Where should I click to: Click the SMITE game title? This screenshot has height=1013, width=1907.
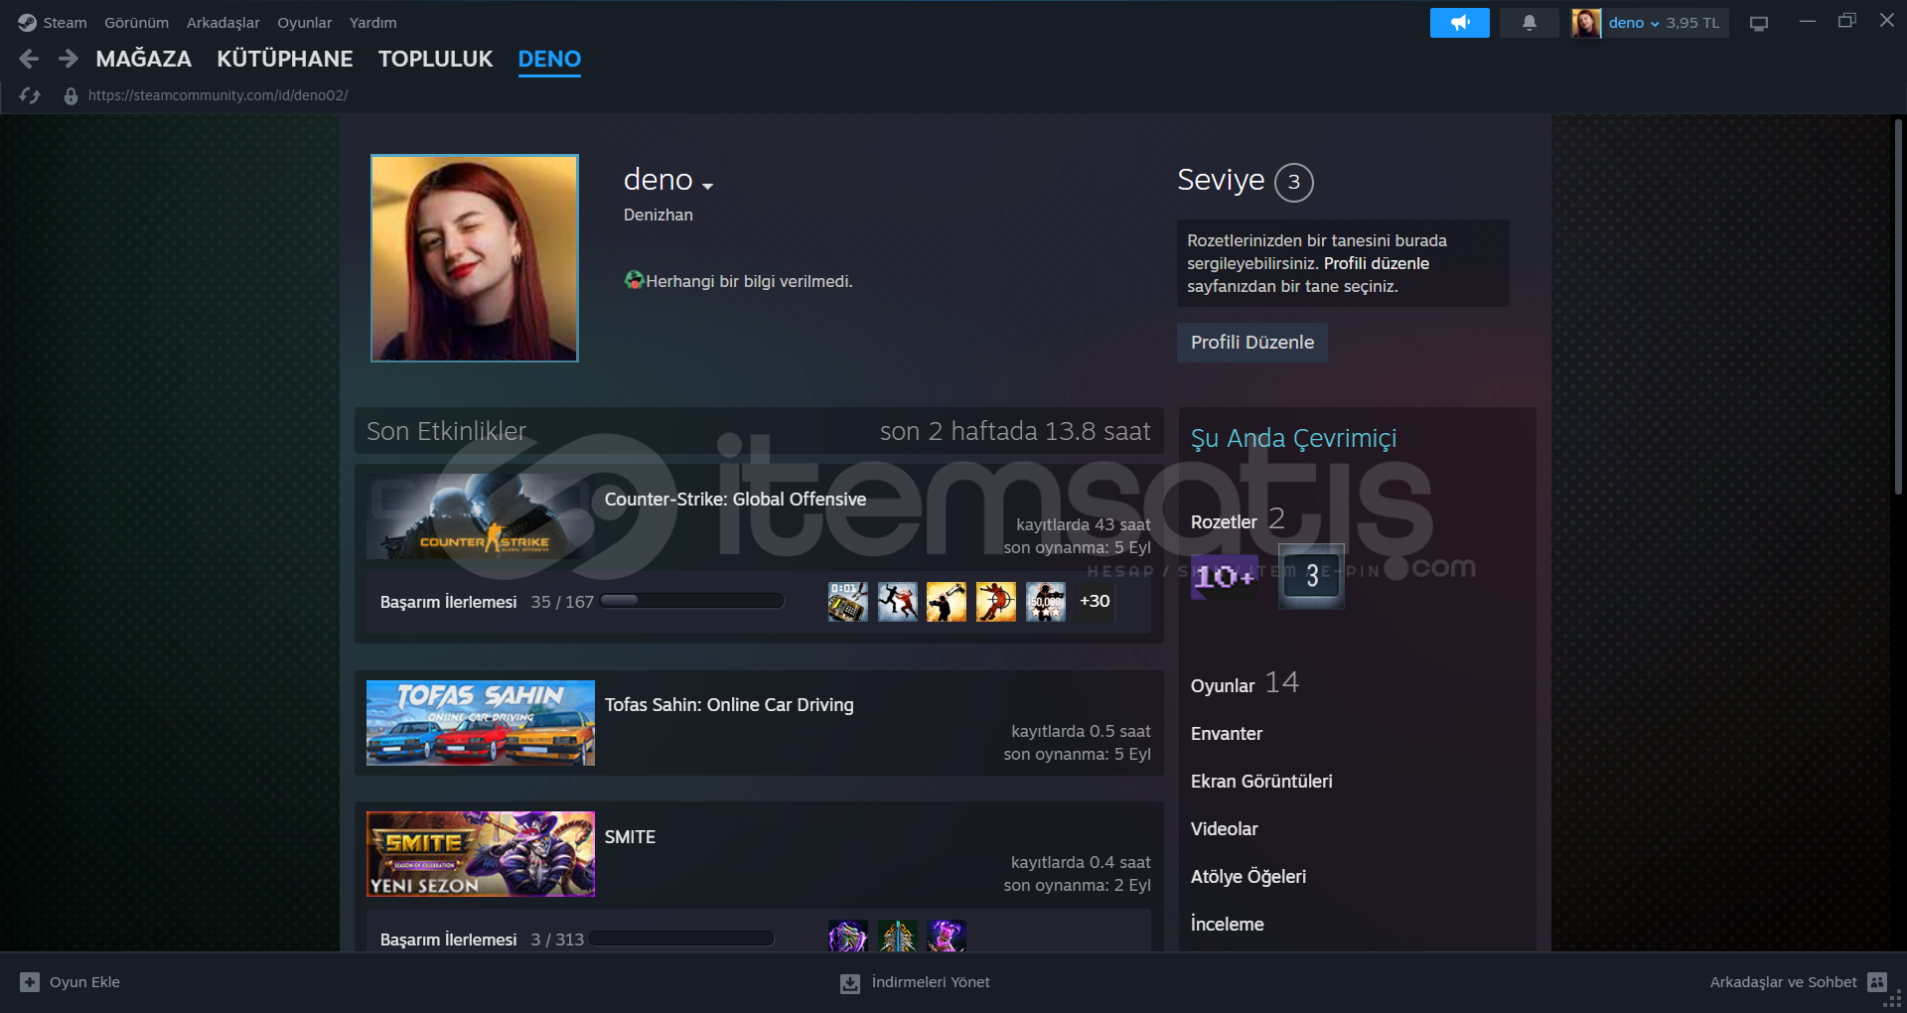tap(630, 837)
